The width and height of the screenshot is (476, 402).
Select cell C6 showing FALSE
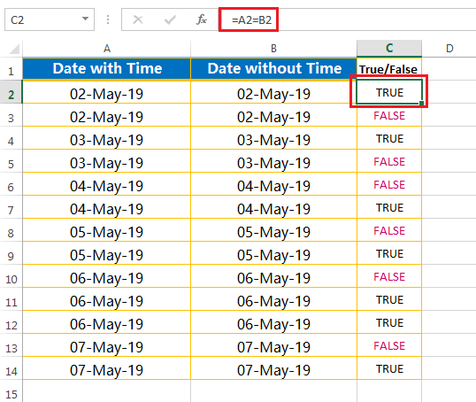click(x=389, y=185)
